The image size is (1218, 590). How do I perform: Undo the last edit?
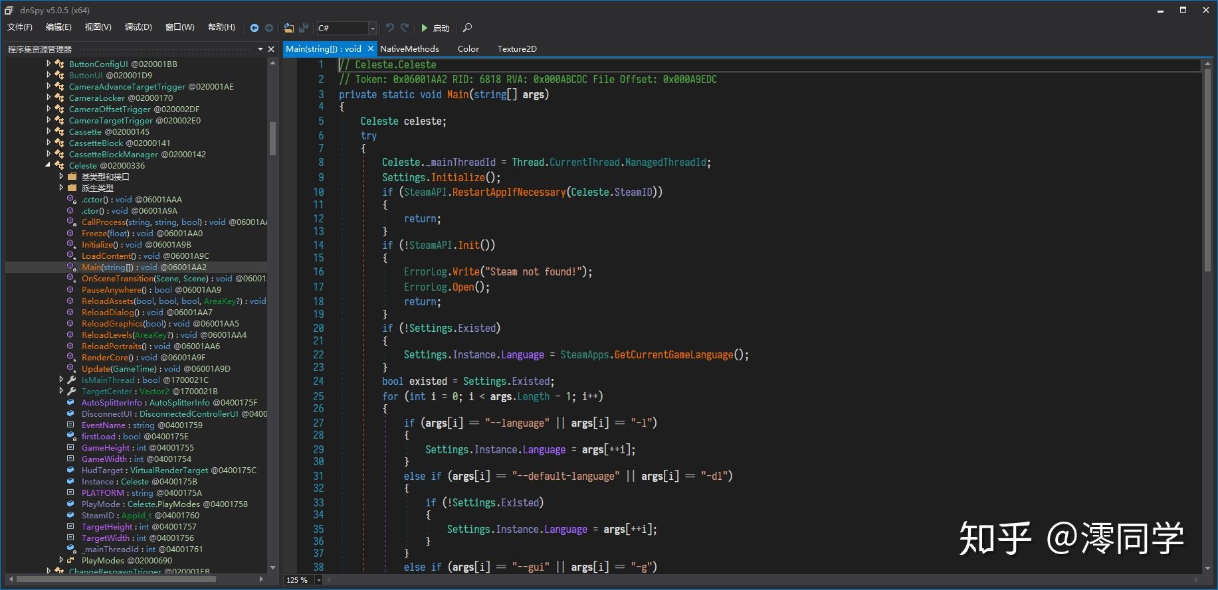click(x=390, y=28)
